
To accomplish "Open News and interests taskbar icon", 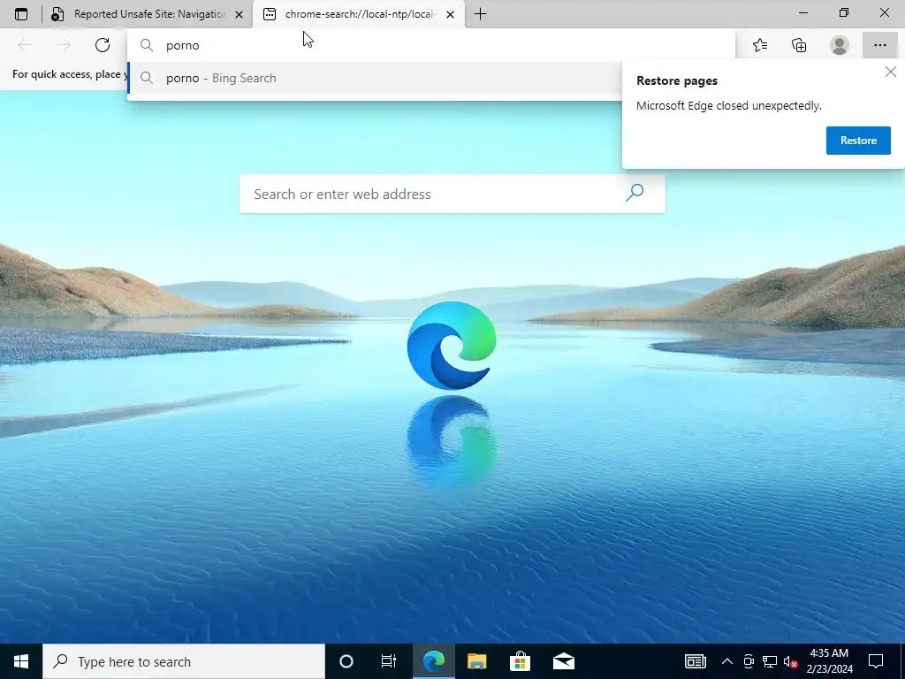I will 696,661.
